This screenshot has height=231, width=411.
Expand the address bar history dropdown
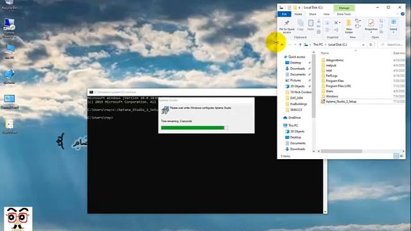click(363, 45)
